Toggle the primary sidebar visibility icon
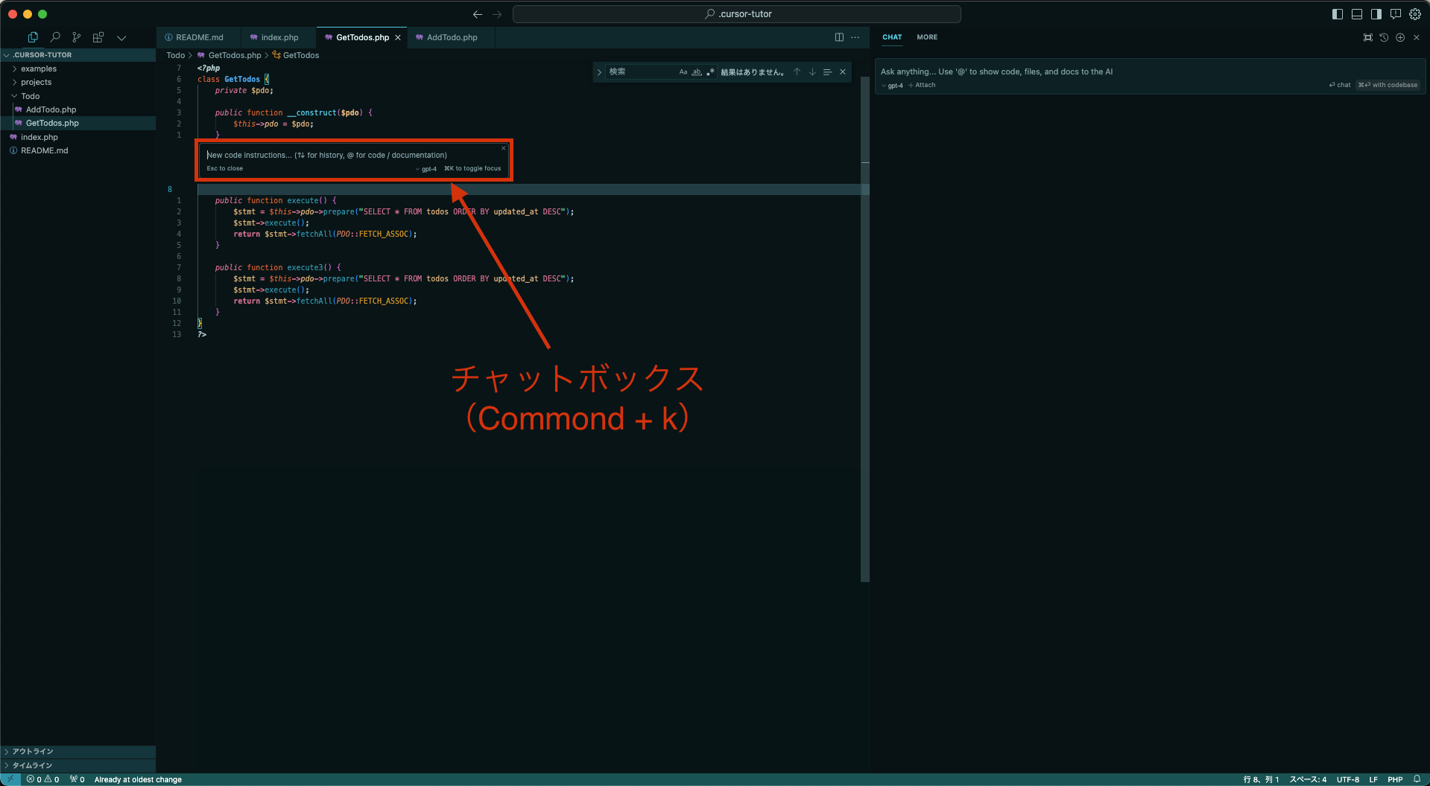Screen dimensions: 1430x786 (1338, 14)
